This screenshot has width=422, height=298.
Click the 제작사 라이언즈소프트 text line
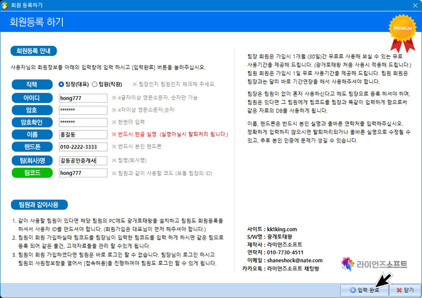(x=274, y=244)
